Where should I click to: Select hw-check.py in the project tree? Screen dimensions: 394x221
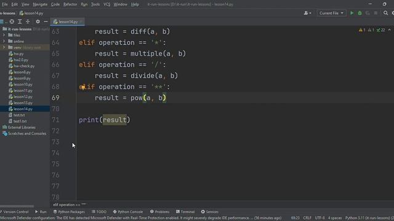[x=22, y=66]
